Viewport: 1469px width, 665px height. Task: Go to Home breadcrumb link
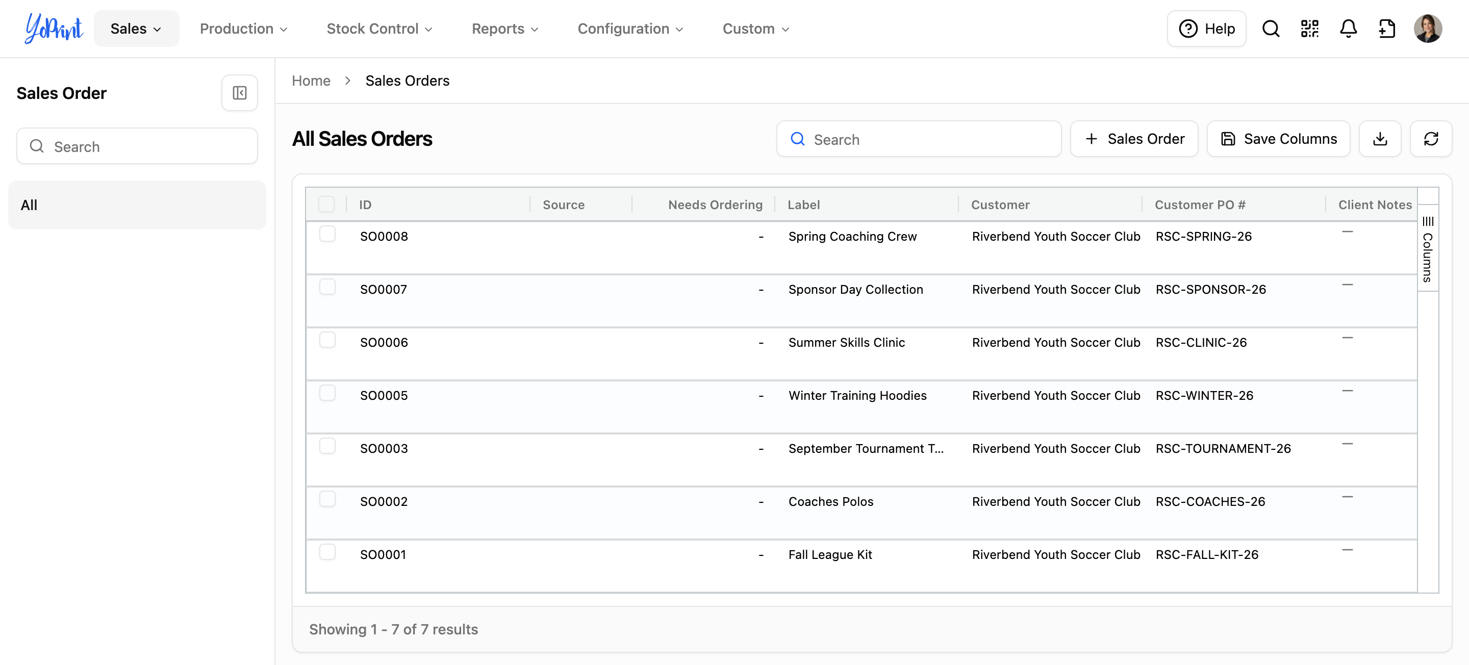point(311,81)
